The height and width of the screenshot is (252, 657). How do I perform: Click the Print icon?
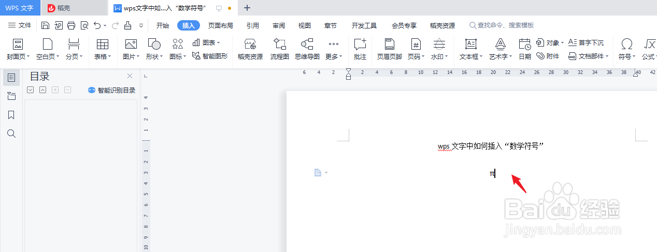[71, 25]
